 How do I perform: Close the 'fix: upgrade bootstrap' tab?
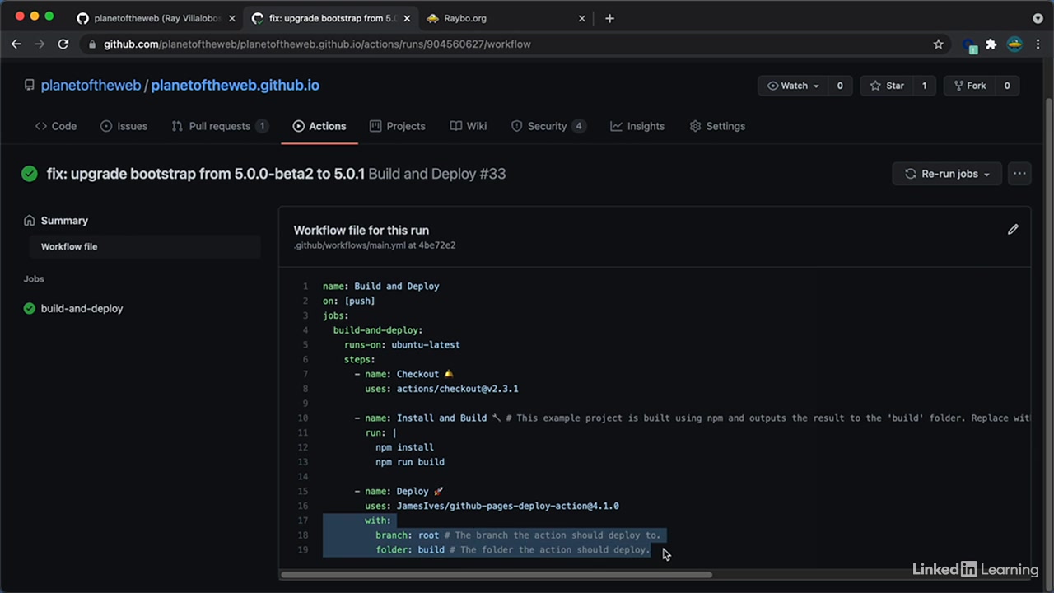pyautogui.click(x=407, y=18)
